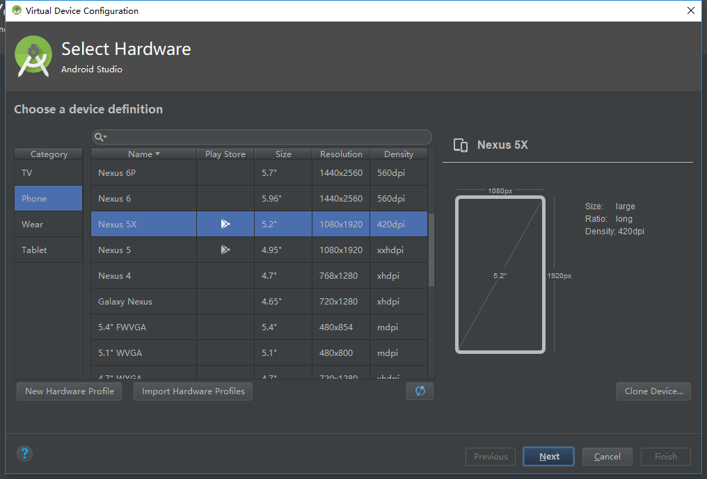The width and height of the screenshot is (707, 479).
Task: Select the TV category
Action: [48, 172]
